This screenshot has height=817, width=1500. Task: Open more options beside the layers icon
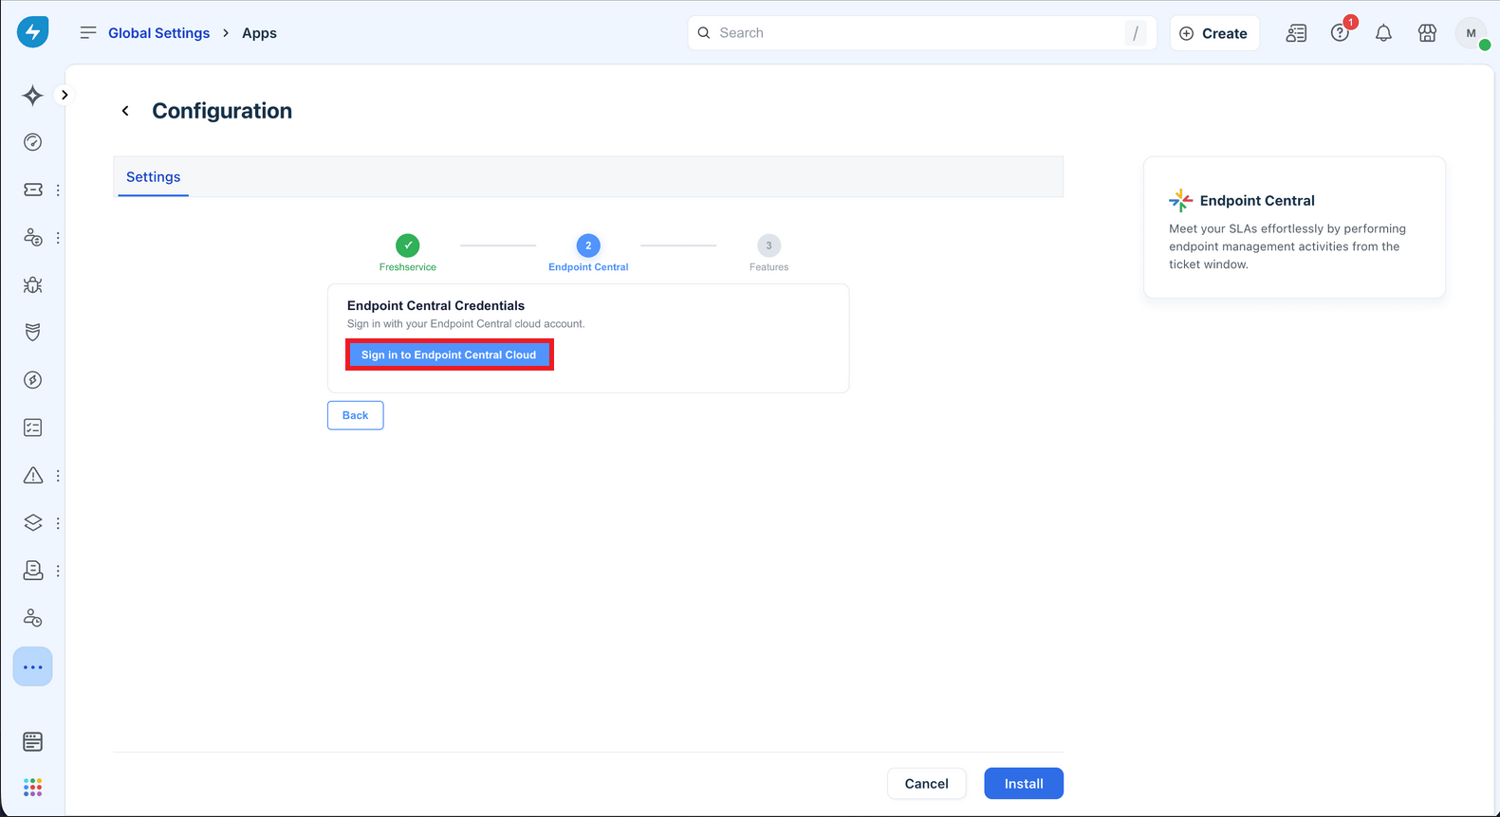(58, 522)
